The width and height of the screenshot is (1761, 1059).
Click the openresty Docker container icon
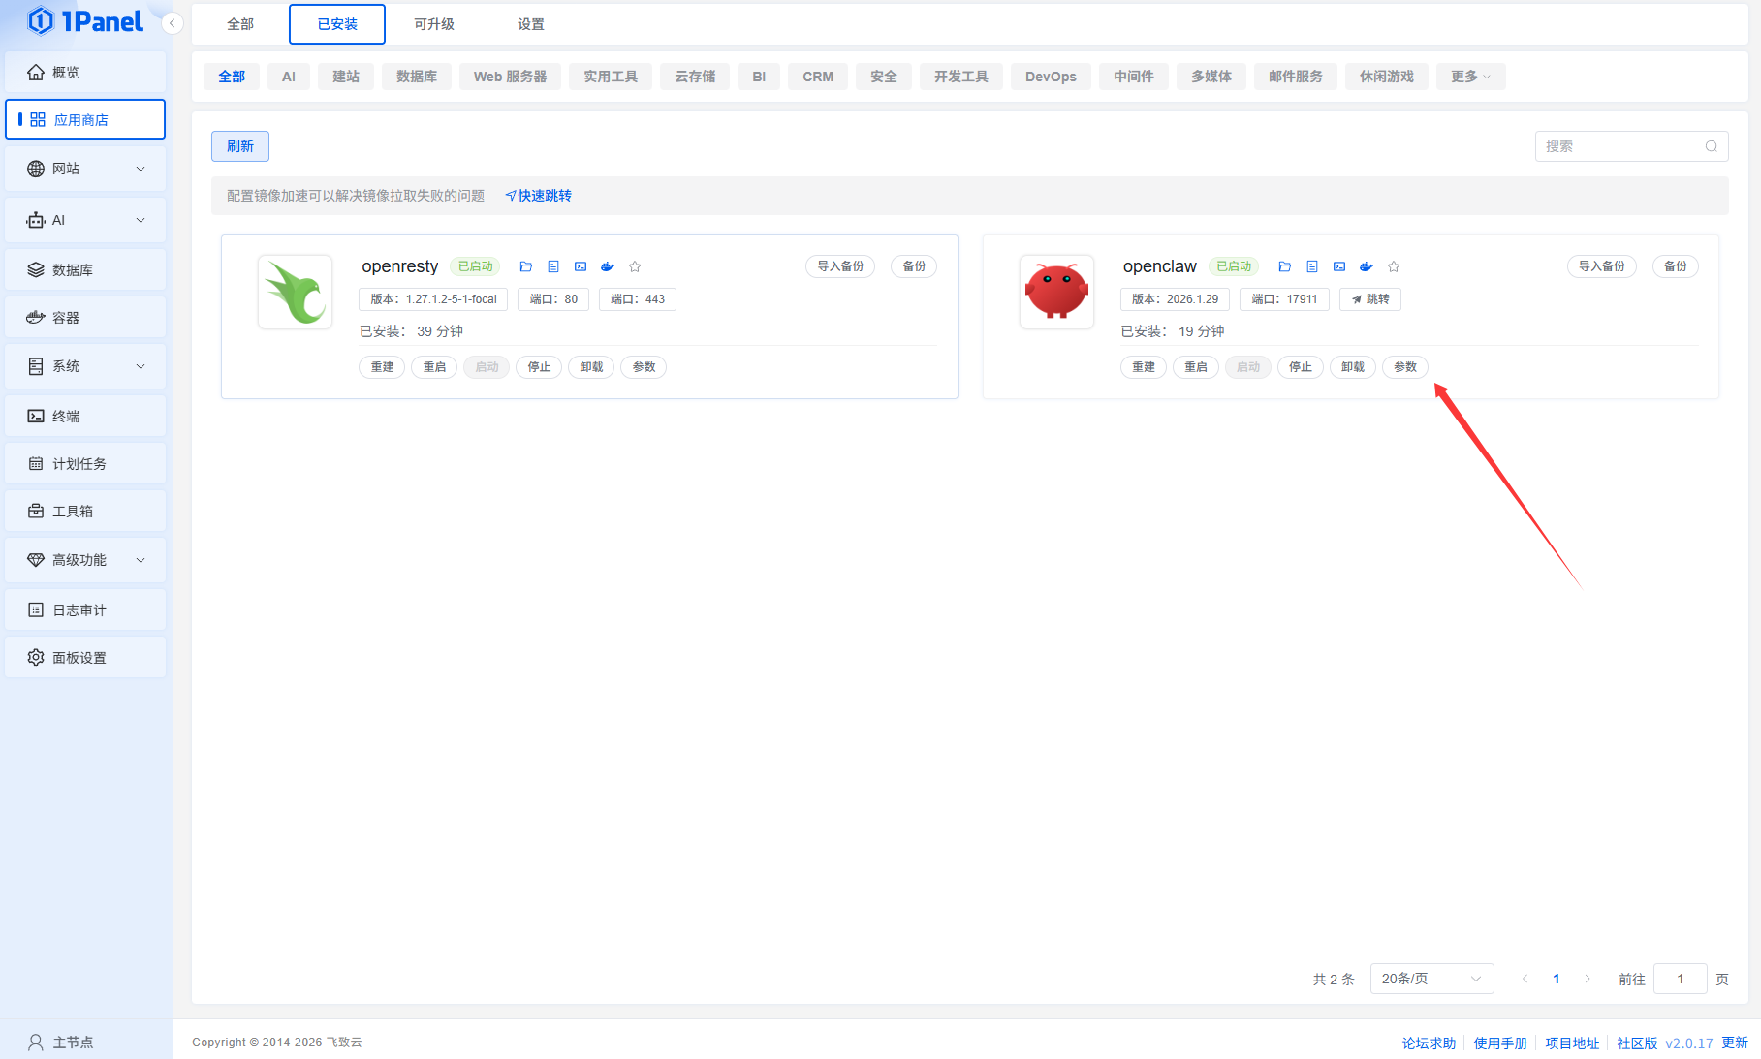pyautogui.click(x=608, y=266)
